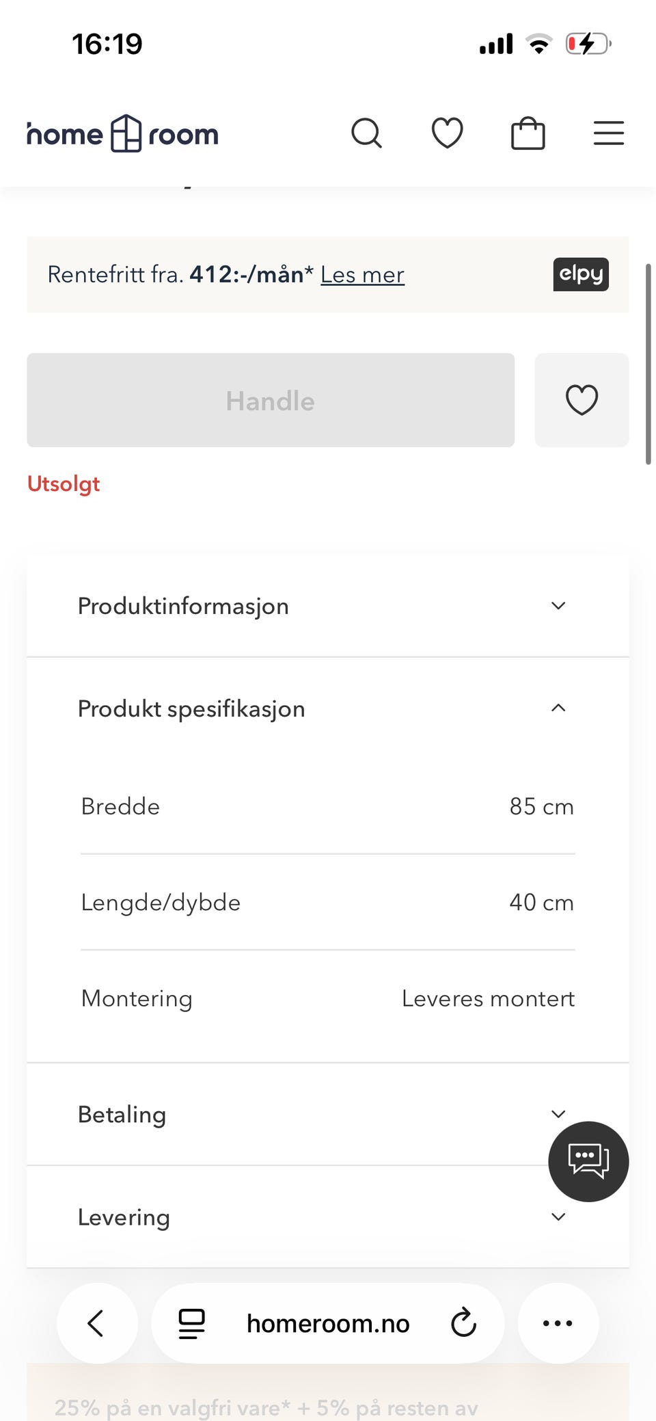Click the Handle purchase button

(271, 400)
